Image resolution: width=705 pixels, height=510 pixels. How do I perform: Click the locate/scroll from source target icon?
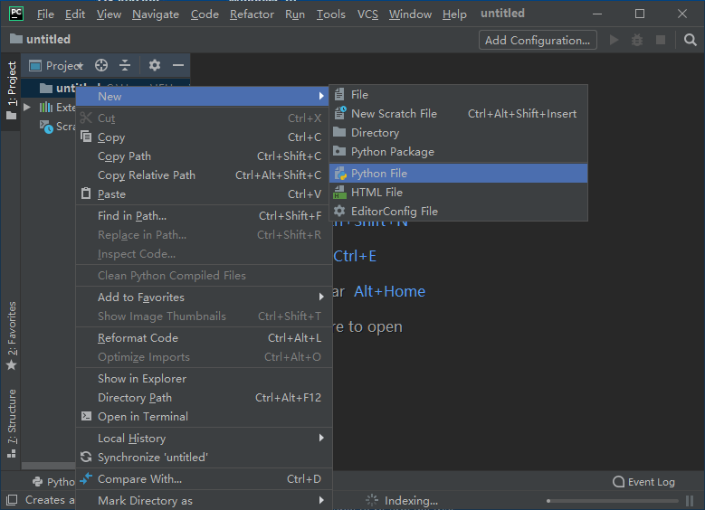[x=101, y=65]
